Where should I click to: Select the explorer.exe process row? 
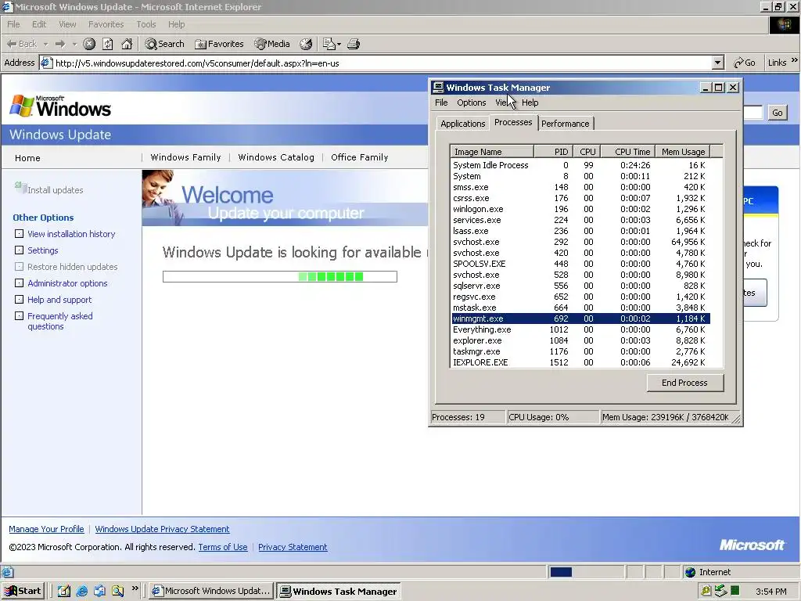tap(580, 340)
